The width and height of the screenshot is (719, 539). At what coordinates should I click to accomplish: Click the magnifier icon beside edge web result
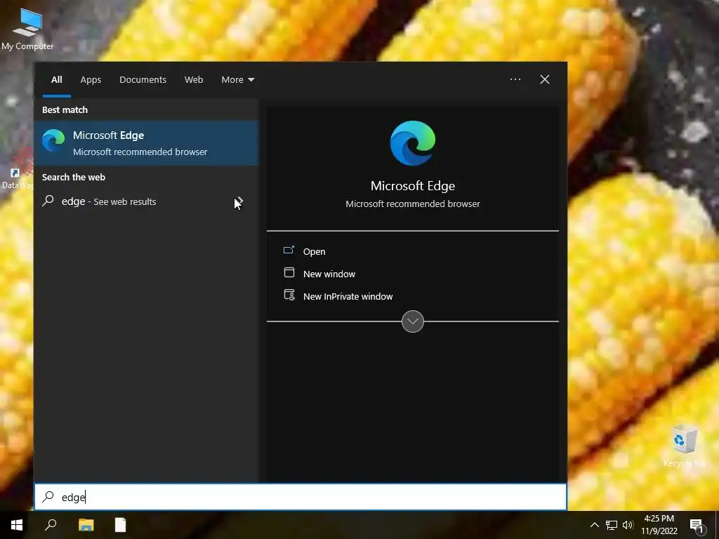pyautogui.click(x=48, y=201)
